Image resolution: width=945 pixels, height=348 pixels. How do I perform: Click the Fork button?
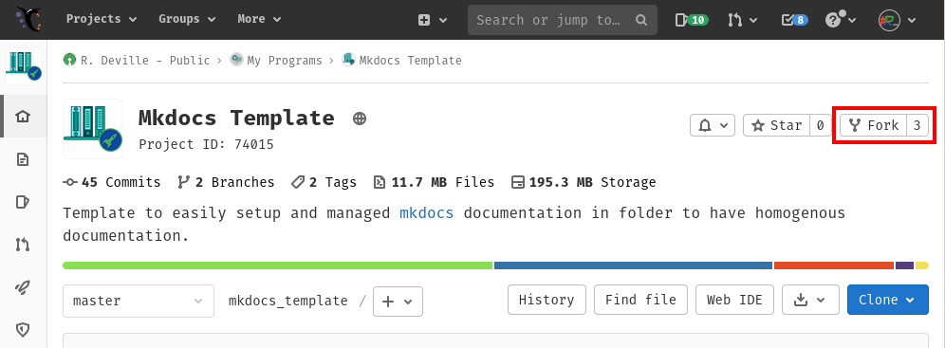click(x=873, y=125)
